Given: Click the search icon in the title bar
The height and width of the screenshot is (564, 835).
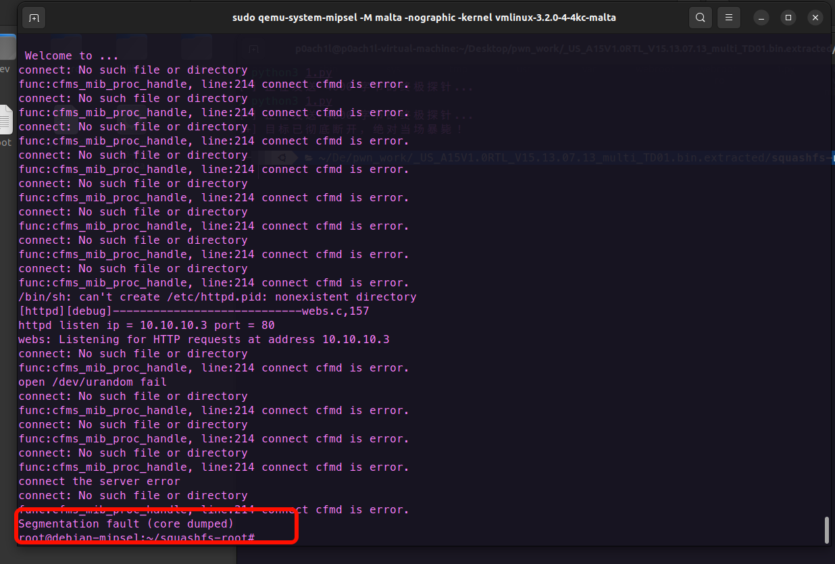Looking at the screenshot, I should click(x=701, y=18).
